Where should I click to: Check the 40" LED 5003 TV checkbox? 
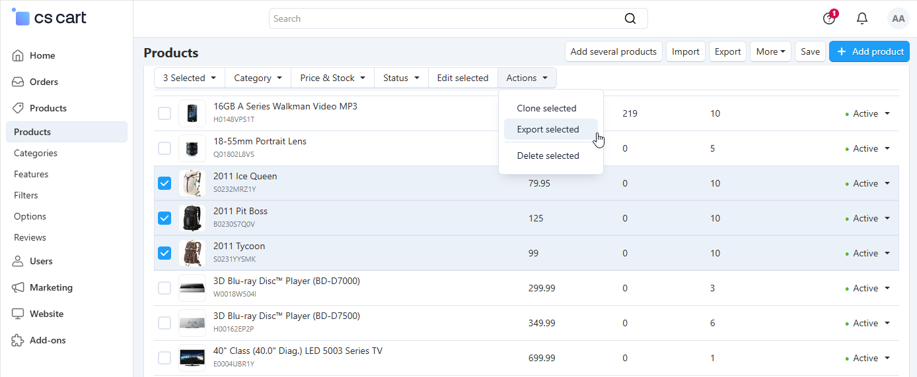(165, 358)
